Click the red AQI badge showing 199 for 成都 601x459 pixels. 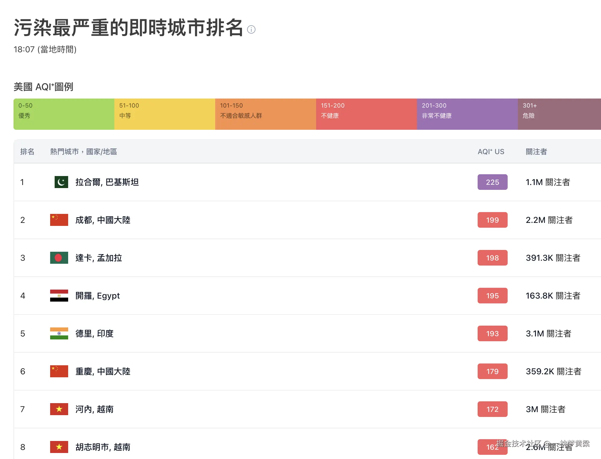point(492,220)
